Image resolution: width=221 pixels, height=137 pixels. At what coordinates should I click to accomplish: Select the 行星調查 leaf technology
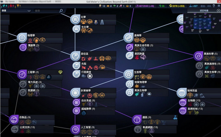pyautogui.click(x=93, y=74)
